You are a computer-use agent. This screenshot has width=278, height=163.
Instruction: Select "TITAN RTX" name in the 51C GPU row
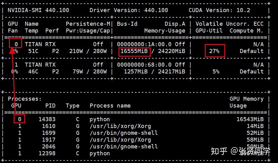point(40,44)
